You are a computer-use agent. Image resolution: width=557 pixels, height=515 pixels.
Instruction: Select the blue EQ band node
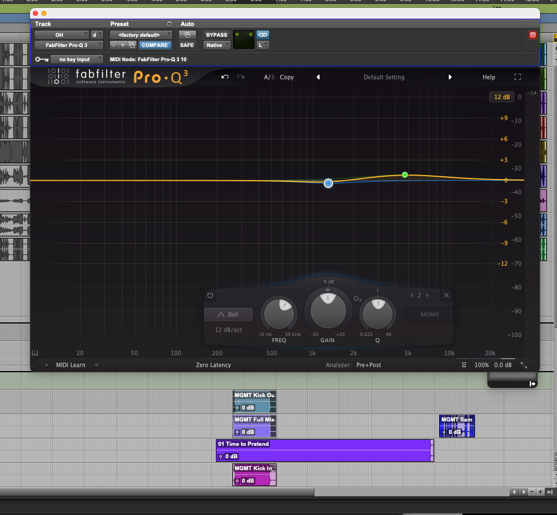point(328,183)
